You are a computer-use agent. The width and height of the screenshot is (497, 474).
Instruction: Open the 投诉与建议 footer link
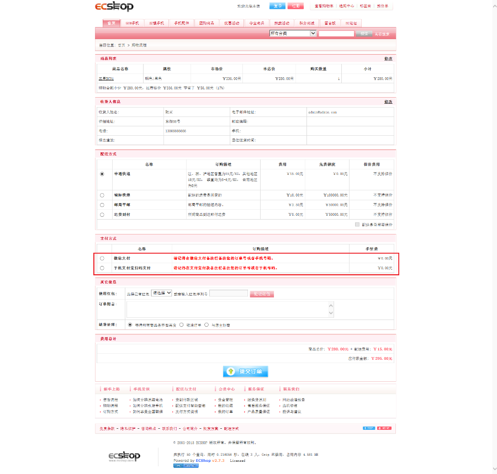292,412
